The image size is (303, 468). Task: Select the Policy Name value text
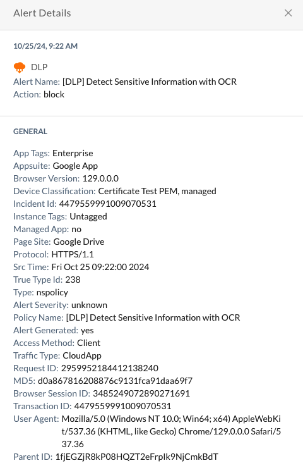pos(153,317)
